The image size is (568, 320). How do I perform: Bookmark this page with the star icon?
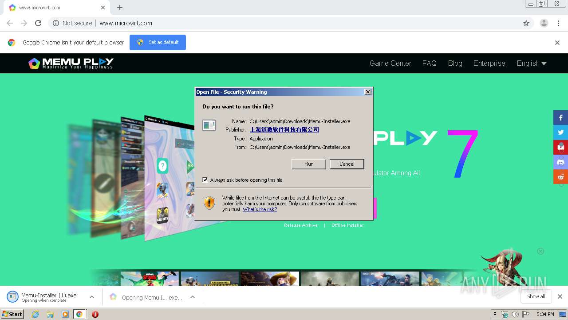(526, 23)
